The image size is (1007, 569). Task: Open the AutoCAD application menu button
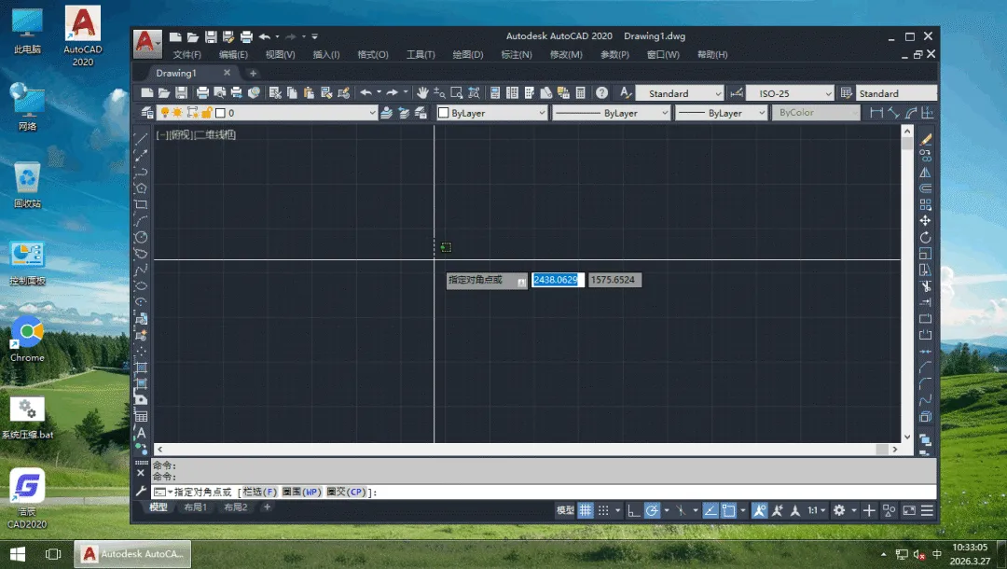pyautogui.click(x=147, y=43)
